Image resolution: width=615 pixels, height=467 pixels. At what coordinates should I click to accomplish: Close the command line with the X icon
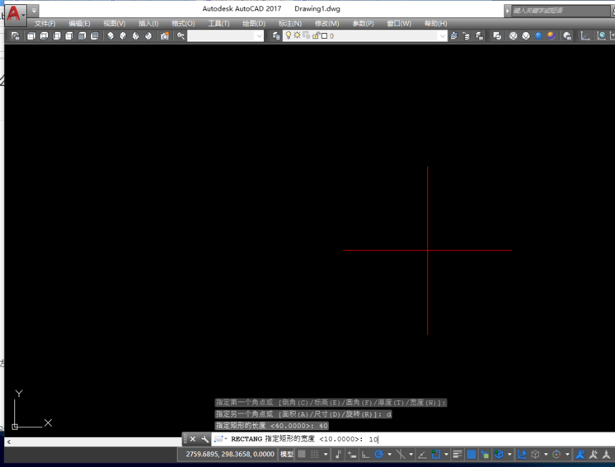click(x=193, y=440)
